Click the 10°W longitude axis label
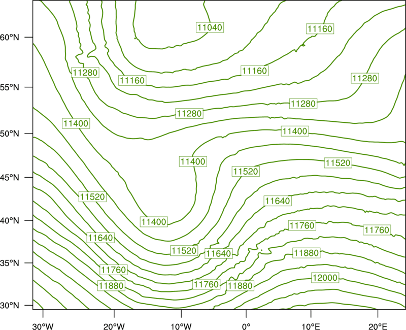The image size is (406, 330). [x=181, y=326]
